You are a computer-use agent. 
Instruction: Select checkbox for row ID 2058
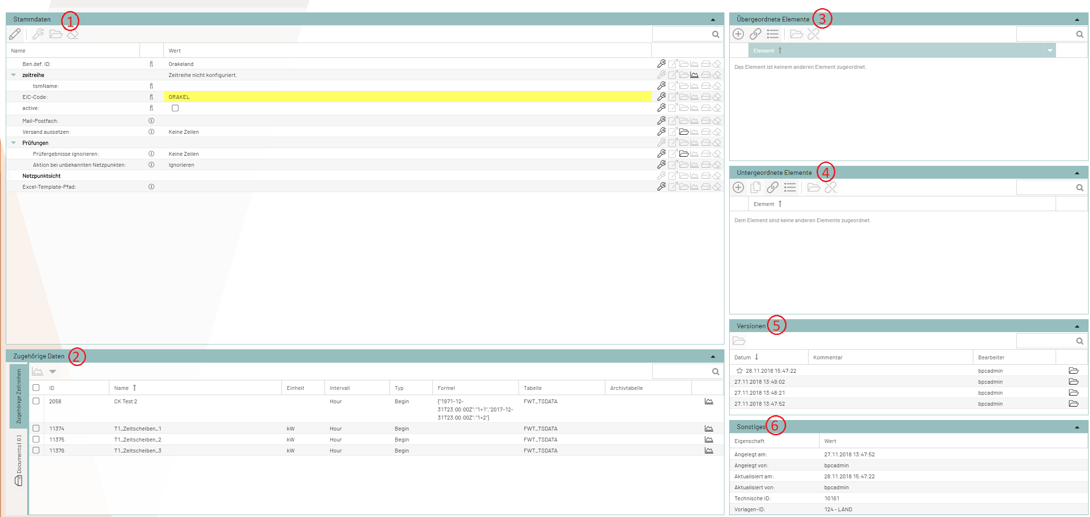click(x=36, y=401)
